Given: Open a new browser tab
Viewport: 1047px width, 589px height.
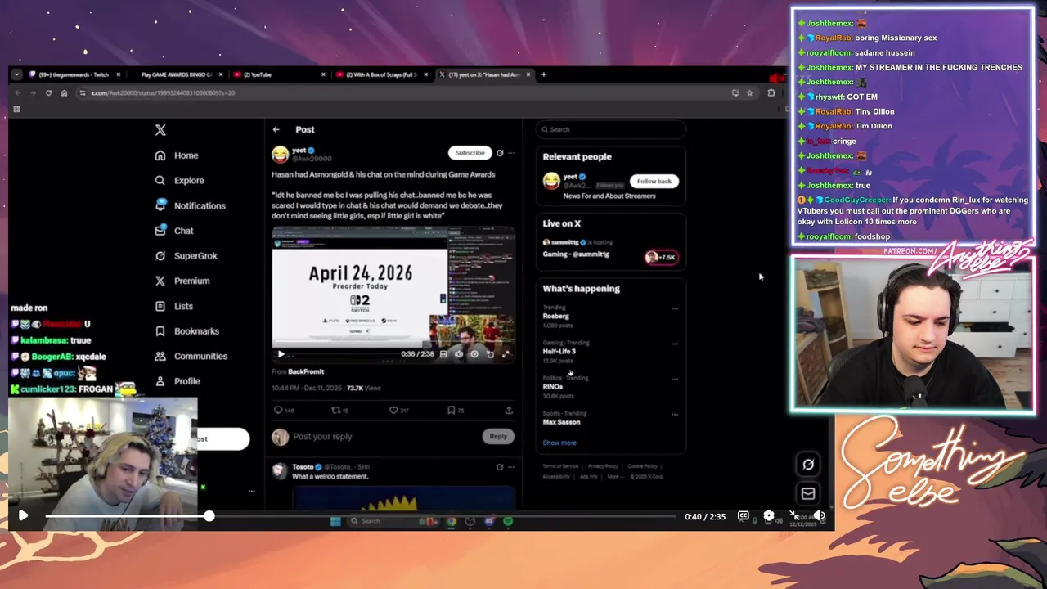Looking at the screenshot, I should click(544, 74).
